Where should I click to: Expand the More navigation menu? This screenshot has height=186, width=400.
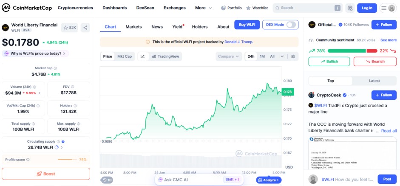[203, 8]
